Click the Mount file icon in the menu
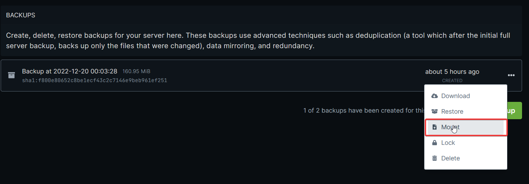 [434, 127]
